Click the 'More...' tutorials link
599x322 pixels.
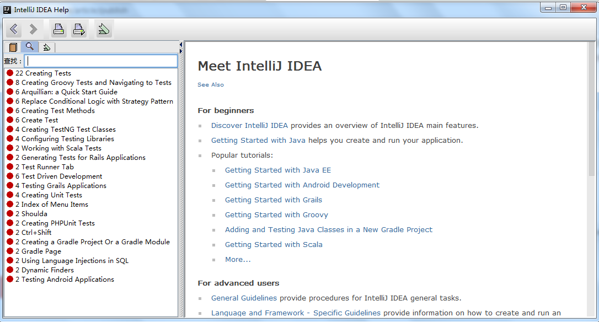(238, 260)
